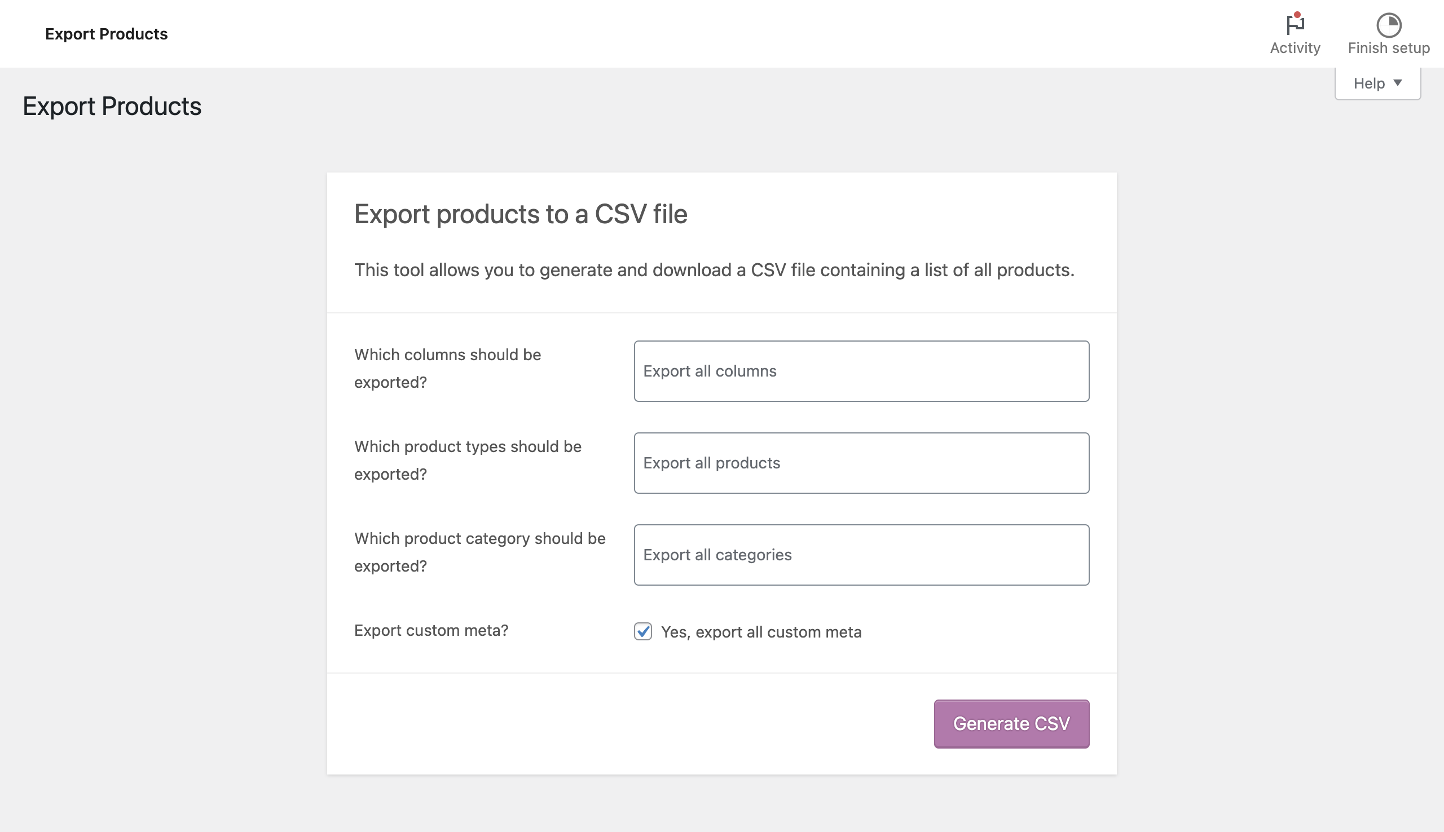Expand the Help dropdown

[x=1377, y=83]
